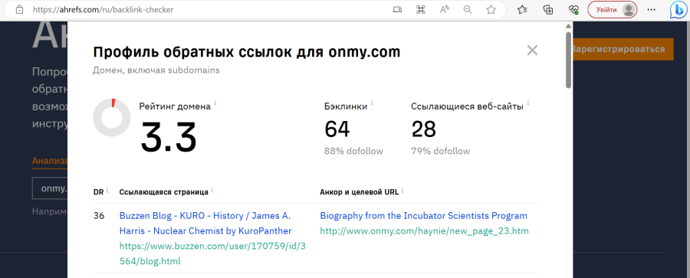Screen dimensions: 690x278
Task: Click the DR value 36 cell
Action: 99,216
